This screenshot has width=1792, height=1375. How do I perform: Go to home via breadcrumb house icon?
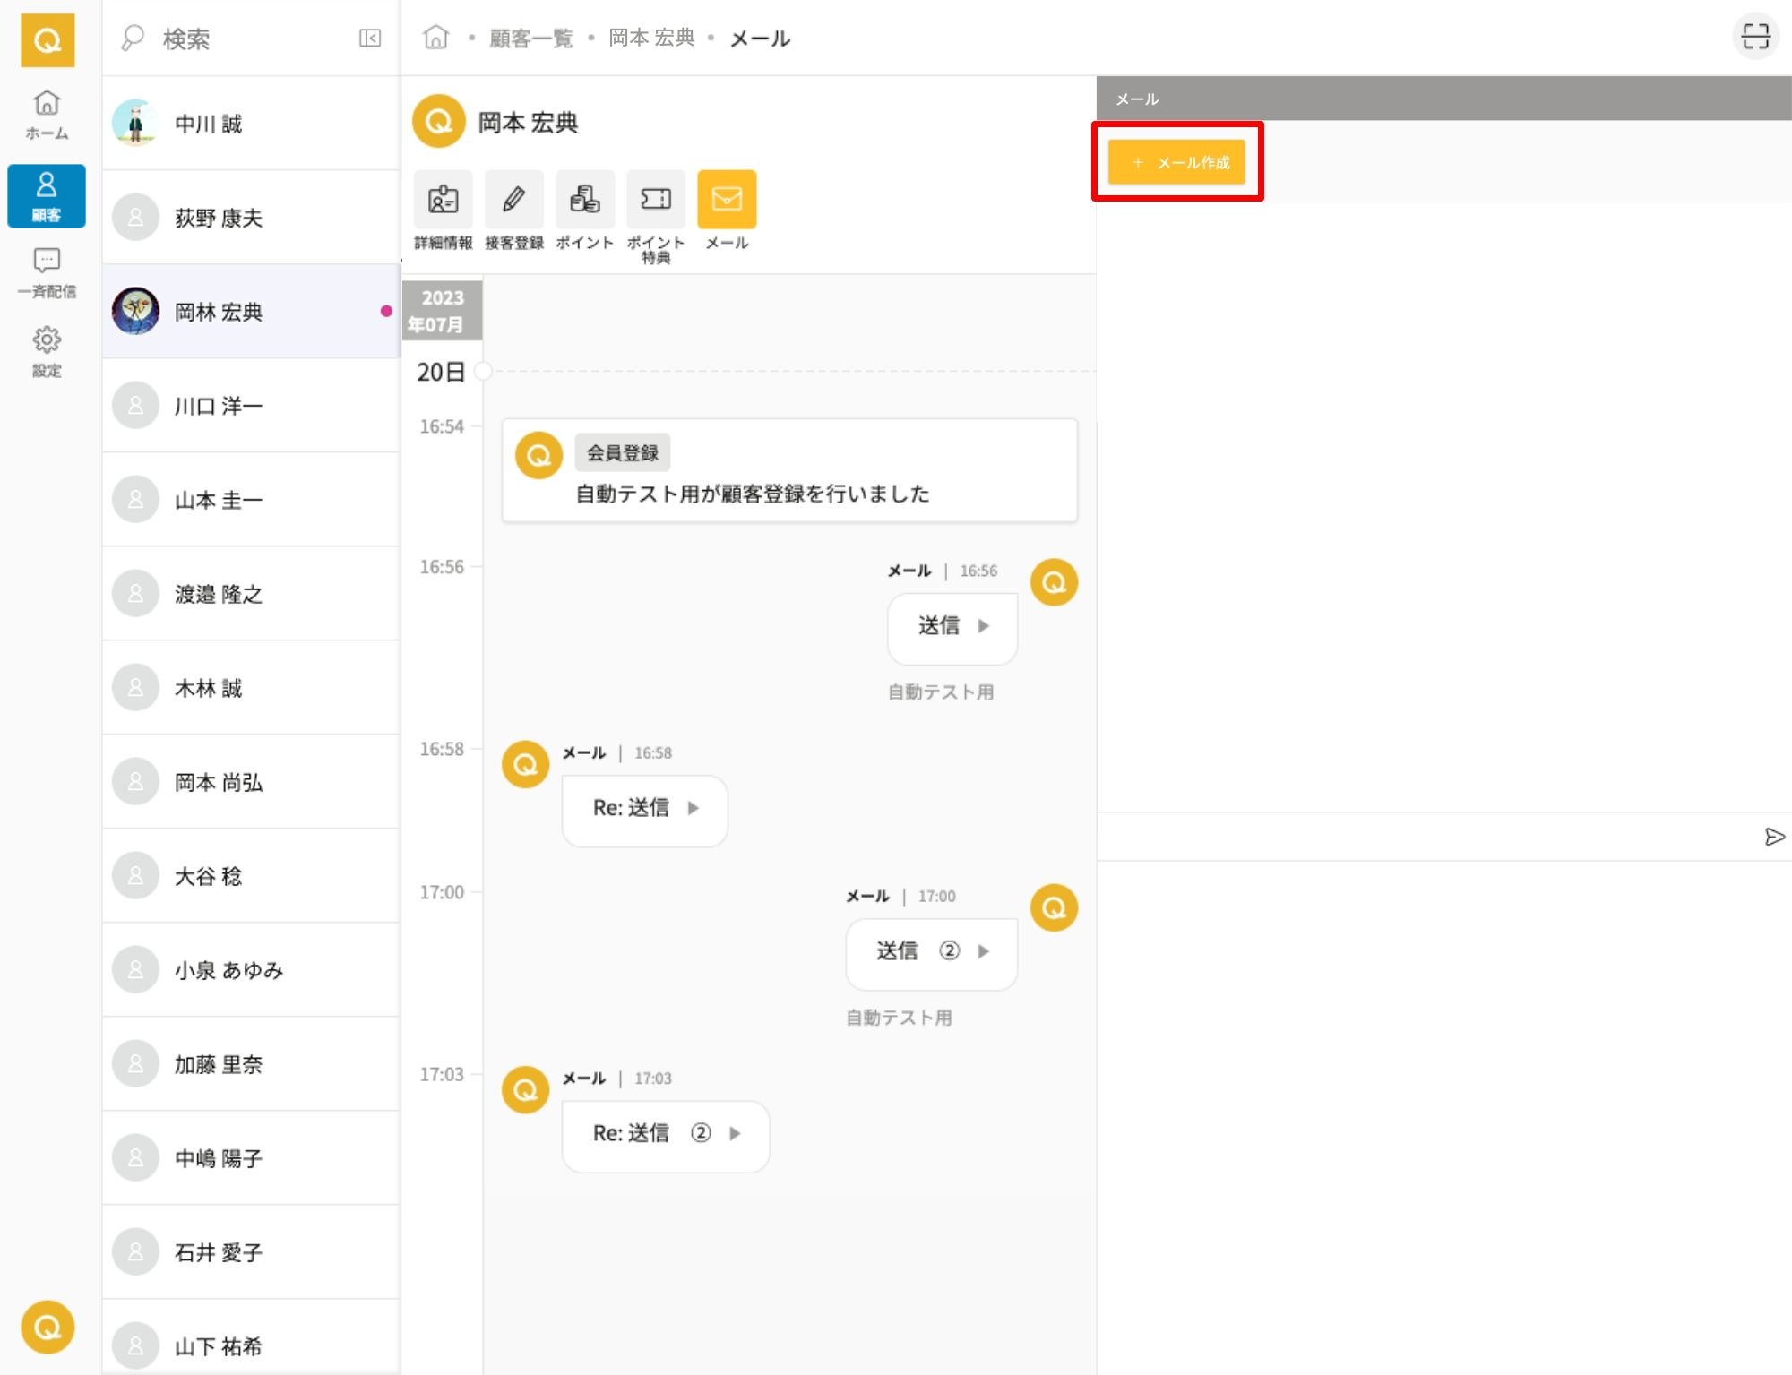435,38
